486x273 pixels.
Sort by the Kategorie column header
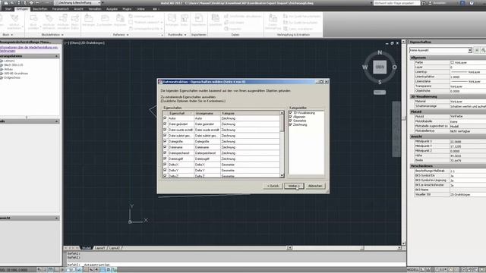(x=250, y=113)
